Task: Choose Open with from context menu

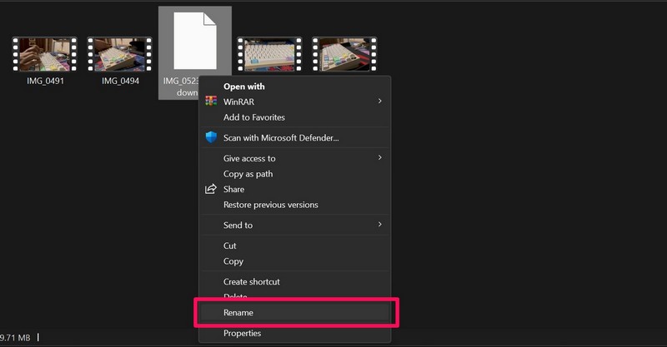Action: point(243,86)
